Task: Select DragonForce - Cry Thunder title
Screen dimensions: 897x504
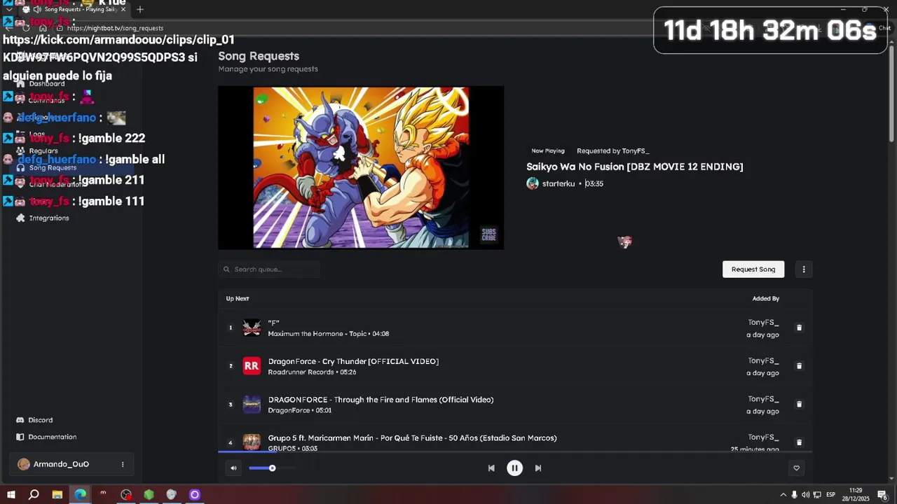Action: click(353, 361)
